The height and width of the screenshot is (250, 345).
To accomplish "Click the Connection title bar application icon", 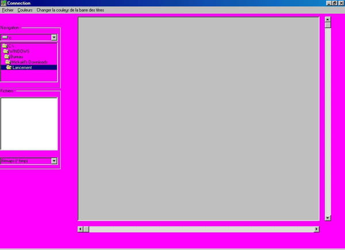I will coord(3,3).
